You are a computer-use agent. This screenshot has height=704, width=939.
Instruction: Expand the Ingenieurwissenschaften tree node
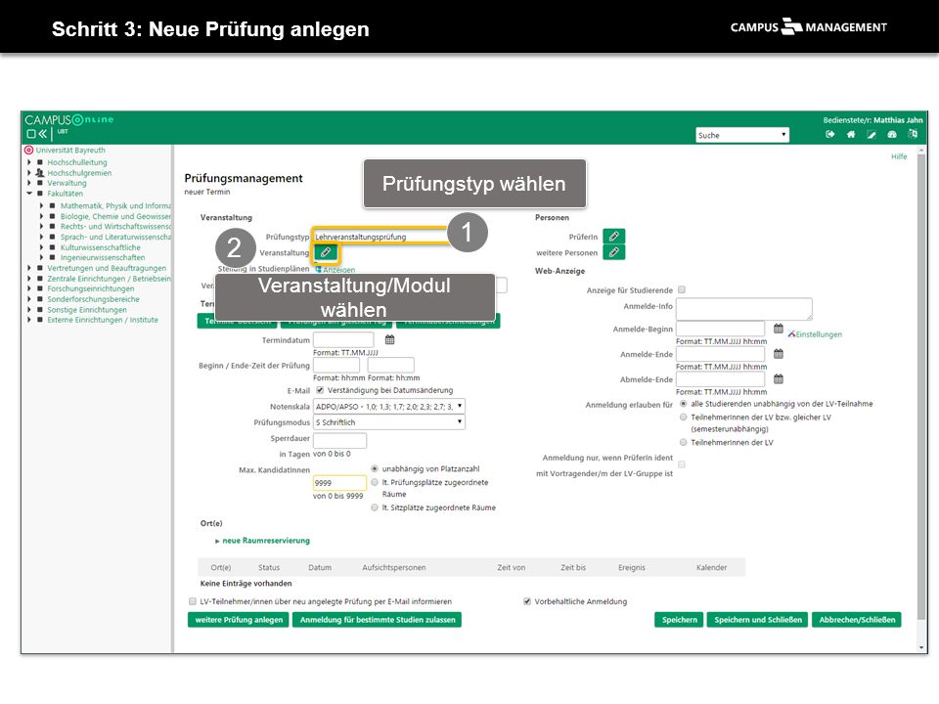pos(41,257)
